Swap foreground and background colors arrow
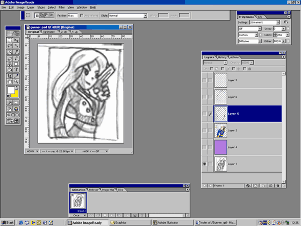Viewport: 301px width, 226px height. (17, 88)
